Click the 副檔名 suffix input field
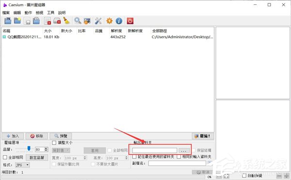The height and width of the screenshot is (180, 291). tap(177, 164)
